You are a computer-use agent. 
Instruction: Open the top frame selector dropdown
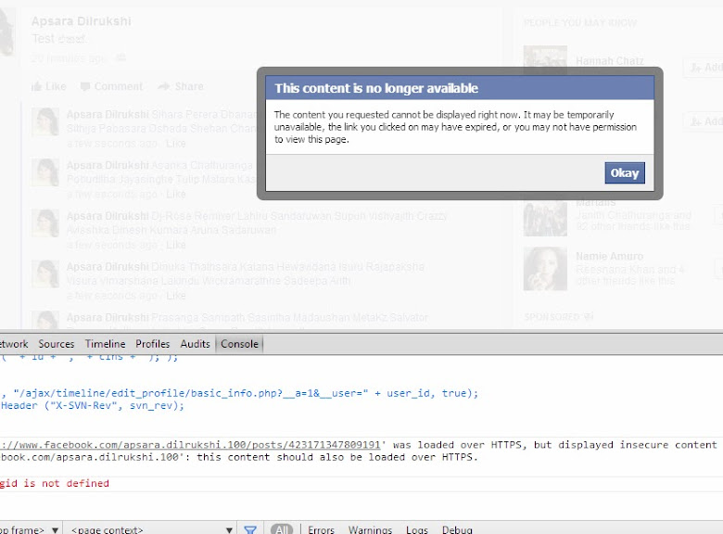(x=31, y=530)
